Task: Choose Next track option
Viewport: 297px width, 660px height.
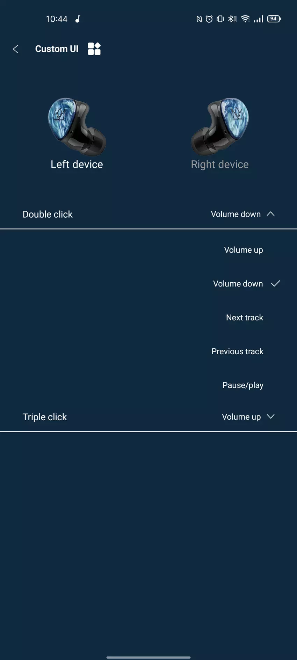Action: [x=245, y=318]
